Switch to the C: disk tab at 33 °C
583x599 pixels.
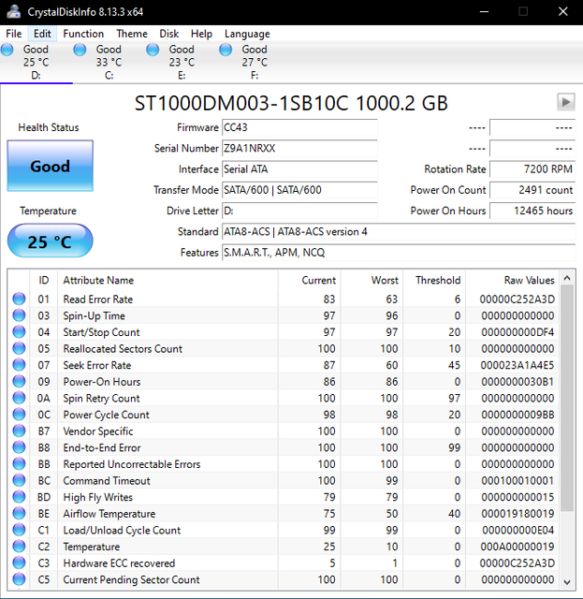pyautogui.click(x=109, y=62)
